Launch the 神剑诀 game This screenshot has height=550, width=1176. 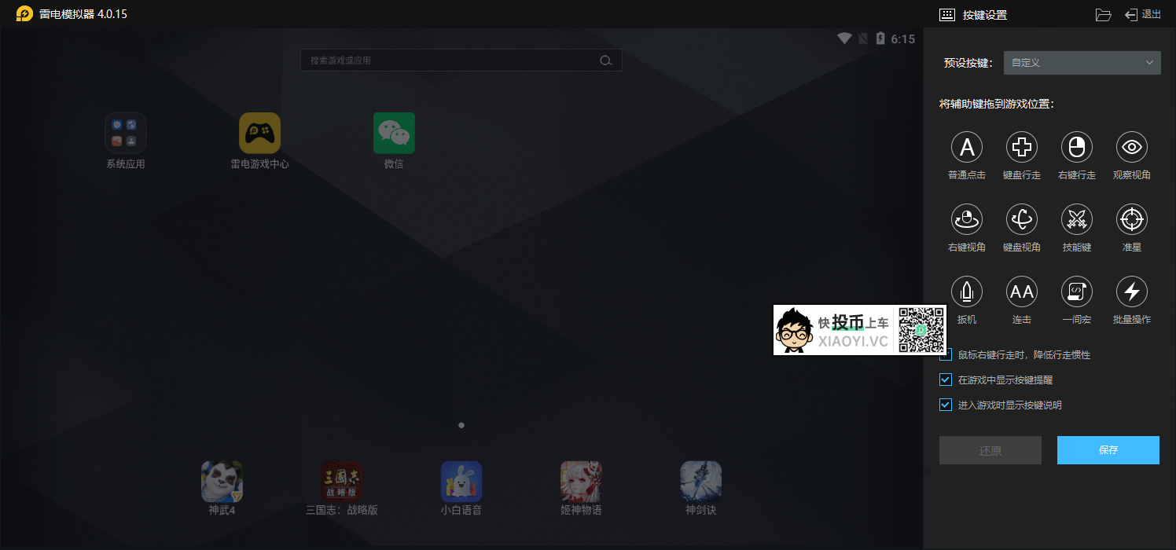(700, 481)
